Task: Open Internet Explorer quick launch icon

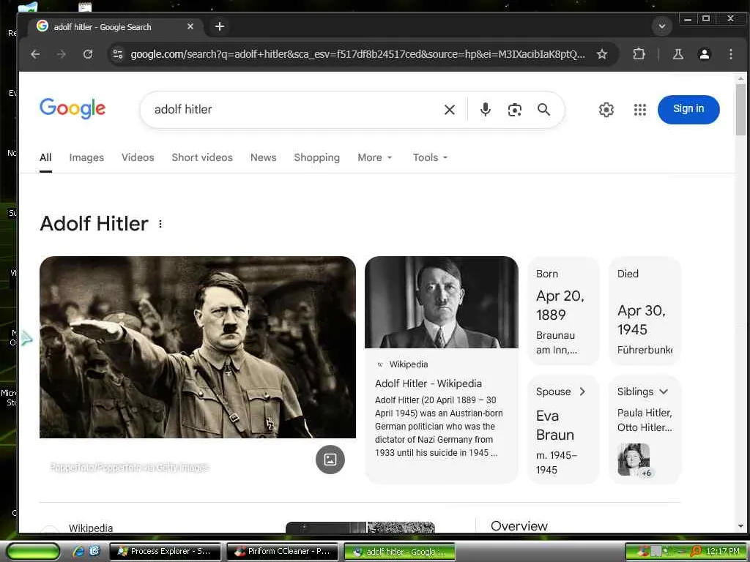Action: click(78, 552)
